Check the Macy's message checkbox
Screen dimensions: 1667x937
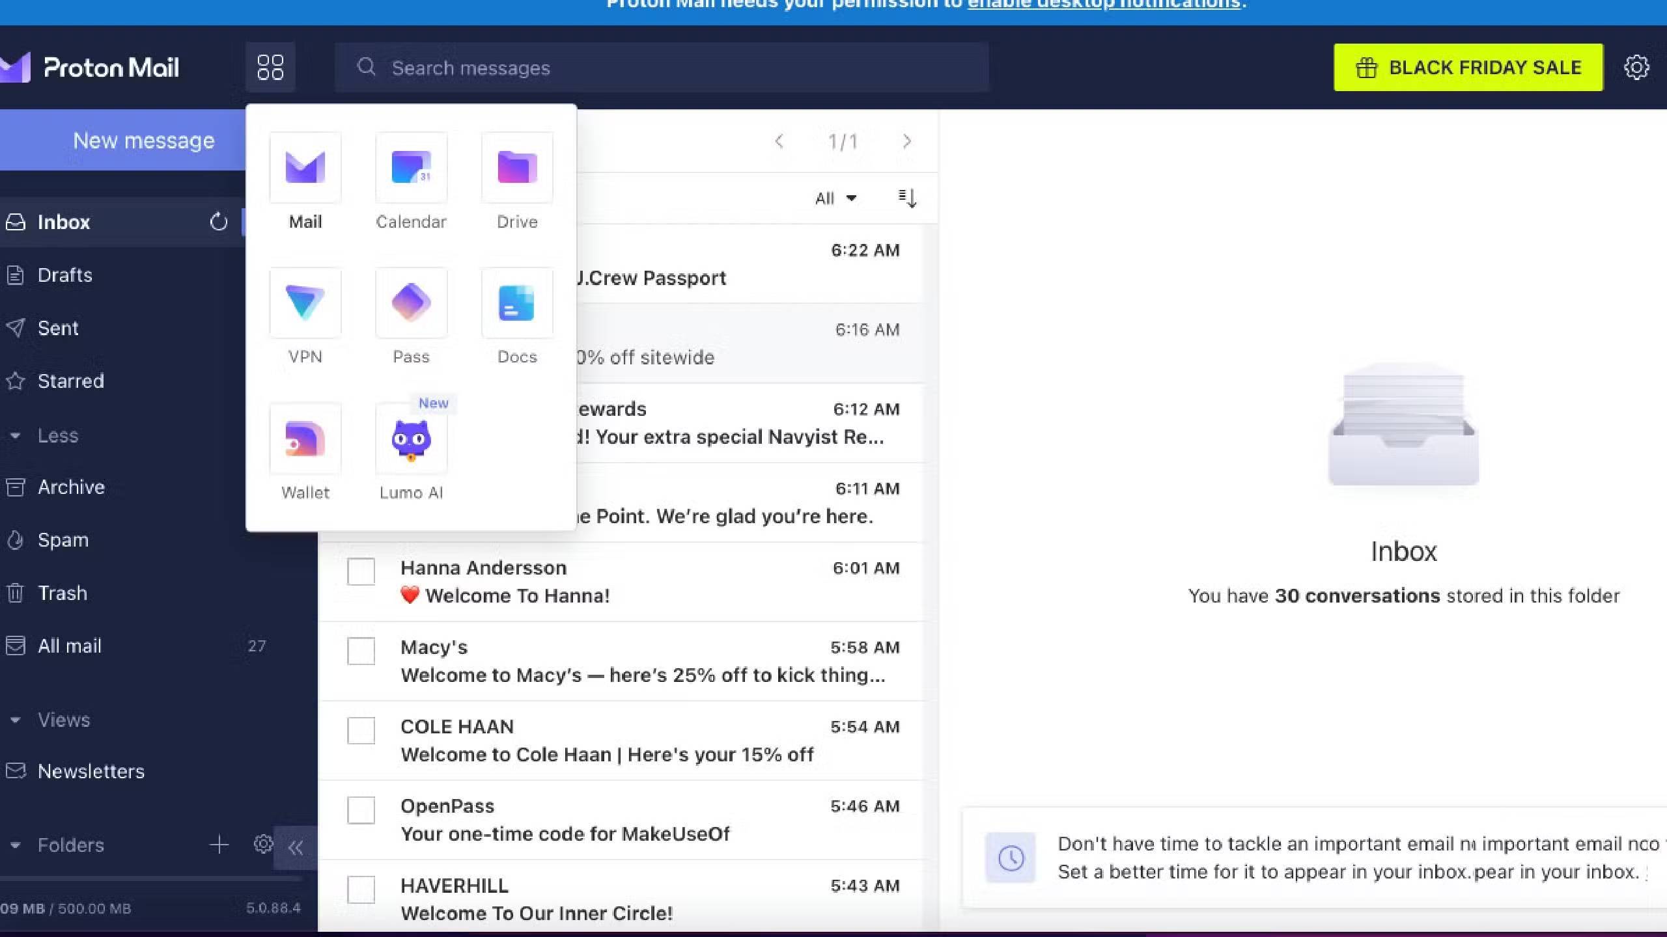pyautogui.click(x=361, y=651)
